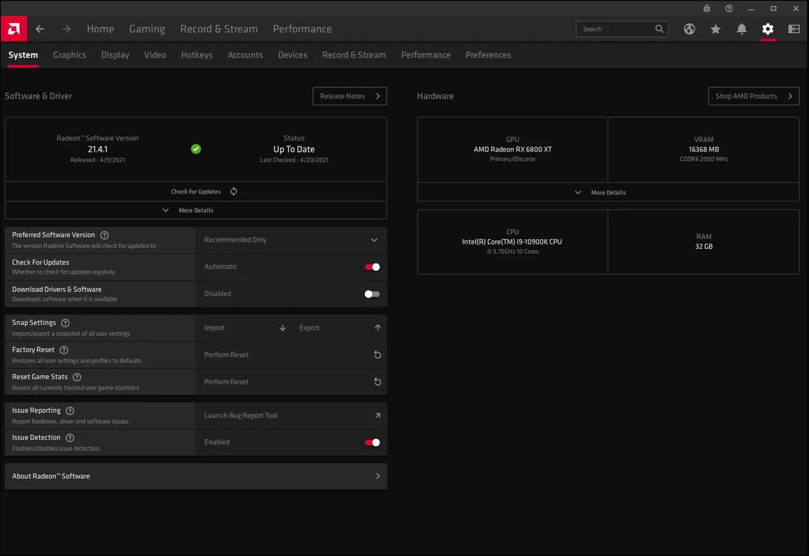
Task: Open top Performance menu
Action: 302,29
